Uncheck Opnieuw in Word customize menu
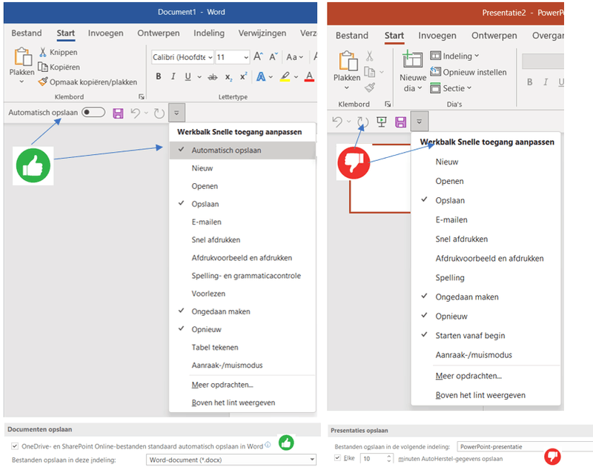The height and width of the screenshot is (470, 593). [x=242, y=329]
